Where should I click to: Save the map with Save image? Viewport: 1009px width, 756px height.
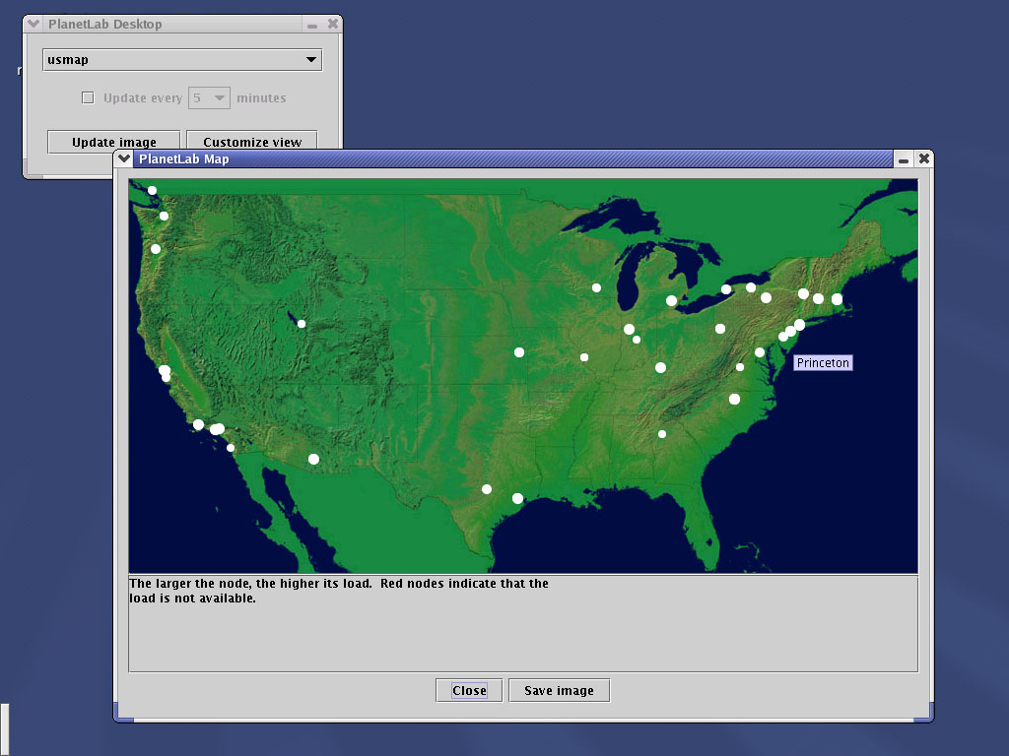point(559,691)
